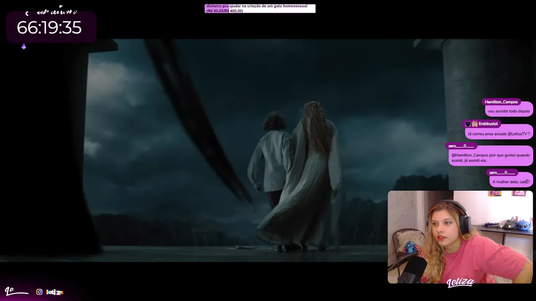
Task: Click the Instagram icon in the bottom bar
Action: (39, 292)
